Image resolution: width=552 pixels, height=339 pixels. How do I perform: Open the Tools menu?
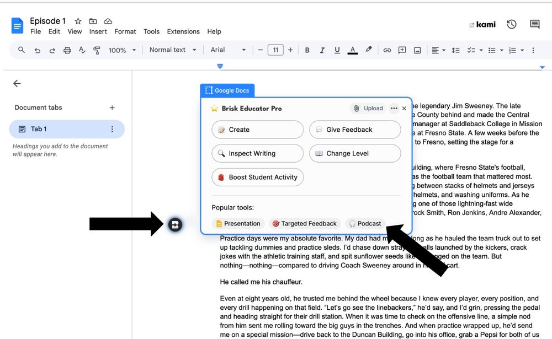151,31
